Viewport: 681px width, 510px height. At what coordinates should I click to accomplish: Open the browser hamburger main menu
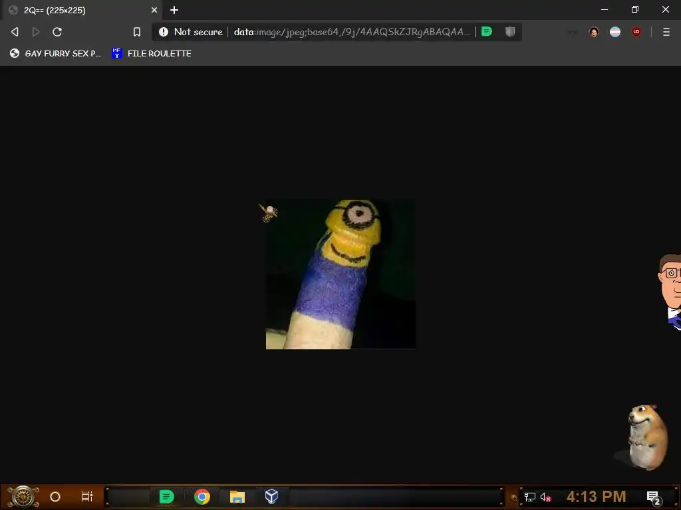click(x=666, y=32)
